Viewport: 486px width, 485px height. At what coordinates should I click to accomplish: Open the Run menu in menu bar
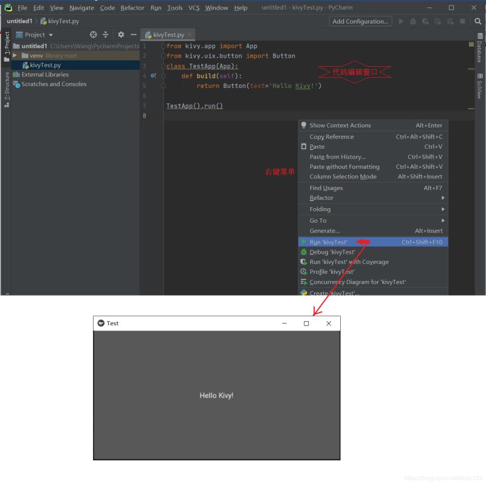pyautogui.click(x=156, y=8)
